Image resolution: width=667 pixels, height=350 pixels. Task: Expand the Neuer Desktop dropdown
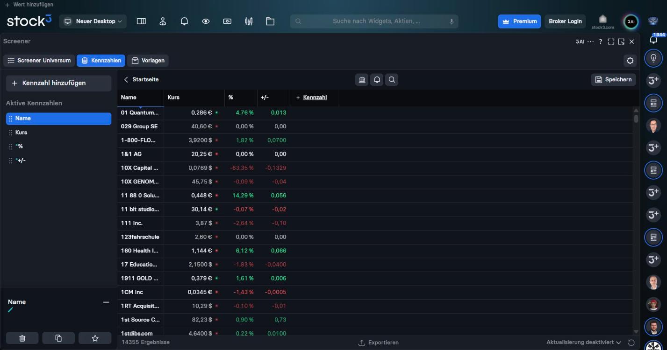pos(93,21)
